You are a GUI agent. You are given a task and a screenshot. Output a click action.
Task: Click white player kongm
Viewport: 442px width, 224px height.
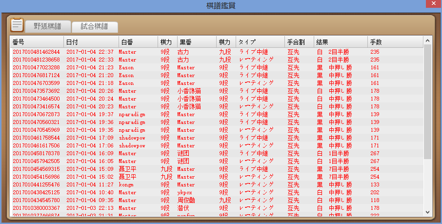126,185
